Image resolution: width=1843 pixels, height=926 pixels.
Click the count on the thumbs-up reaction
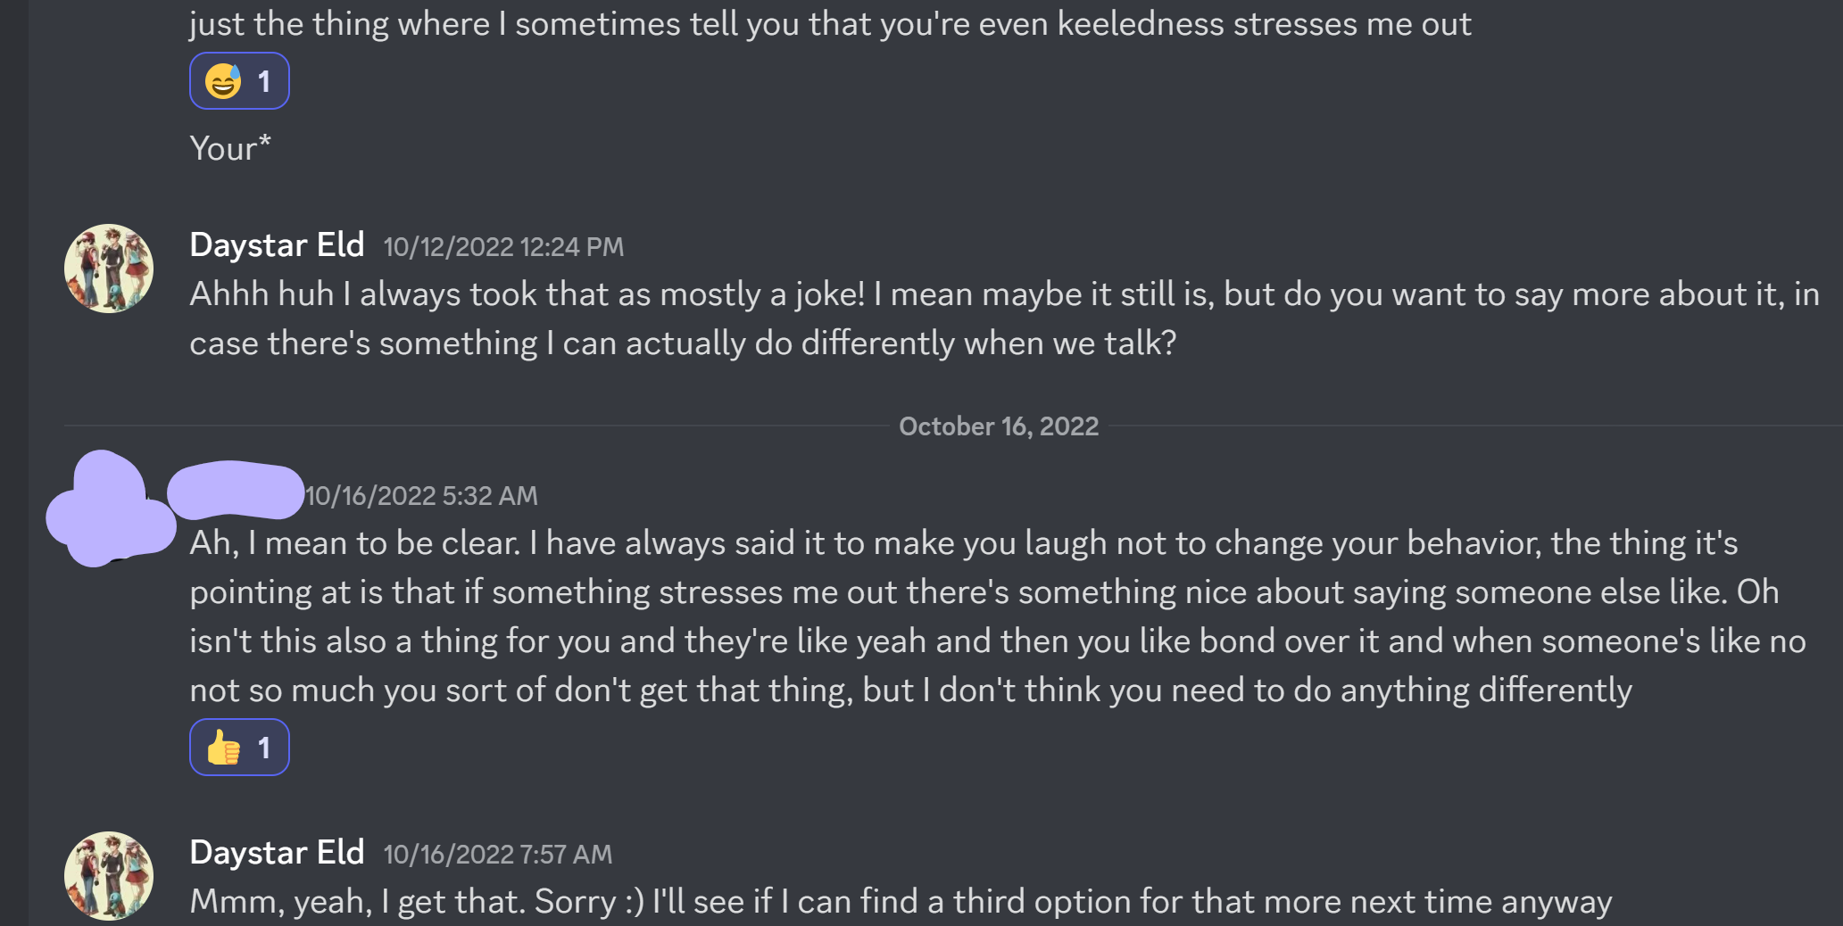(x=264, y=748)
